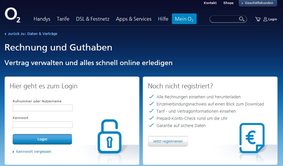The image size is (283, 166).
Task: Click inside the Rufnummer oder Nutzername field
Action: click(42, 108)
